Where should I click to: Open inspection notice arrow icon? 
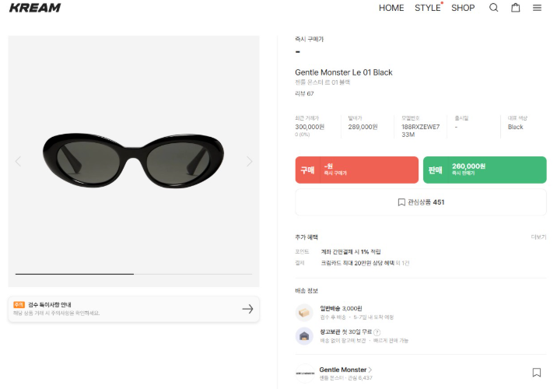[248, 309]
